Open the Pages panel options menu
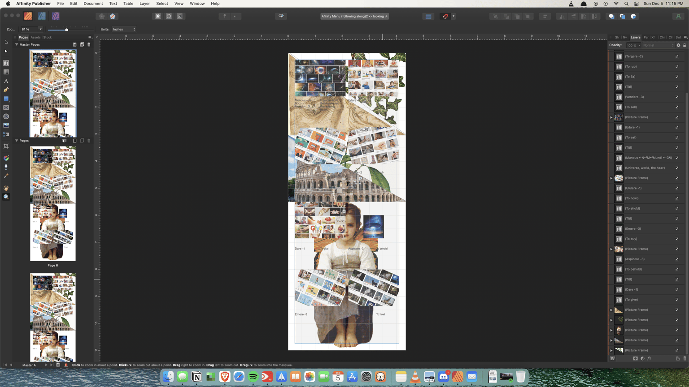Image resolution: width=689 pixels, height=387 pixels. pos(90,37)
